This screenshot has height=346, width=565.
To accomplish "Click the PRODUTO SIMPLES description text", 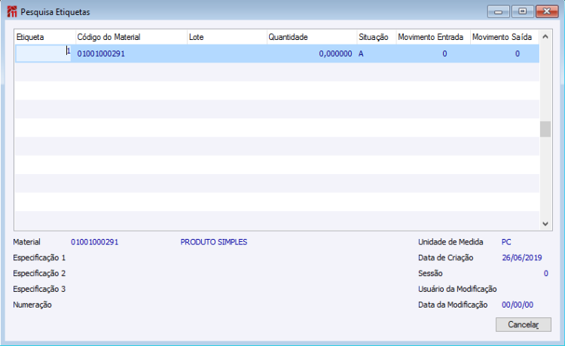I will pos(214,242).
